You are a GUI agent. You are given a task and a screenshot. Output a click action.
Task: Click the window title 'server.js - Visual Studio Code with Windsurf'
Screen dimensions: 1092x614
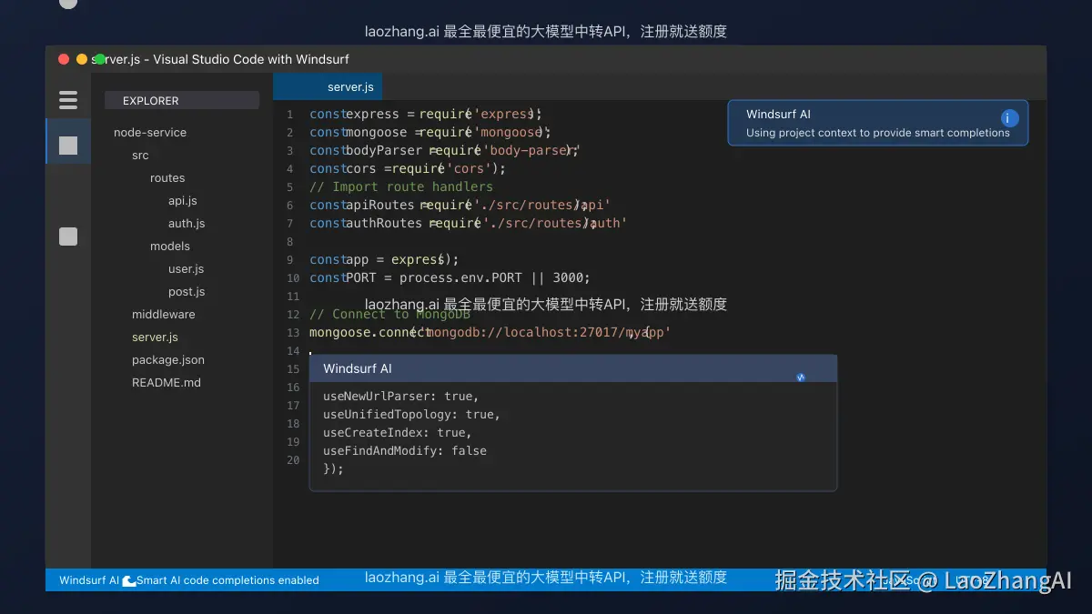point(221,59)
